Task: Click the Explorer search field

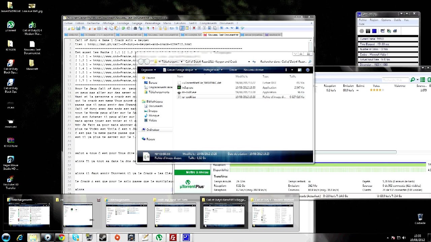Action: pos(286,62)
